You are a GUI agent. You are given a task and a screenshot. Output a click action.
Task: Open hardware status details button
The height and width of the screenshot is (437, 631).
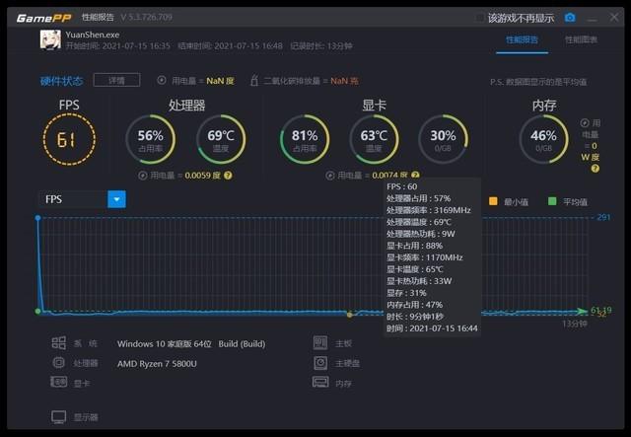(116, 80)
